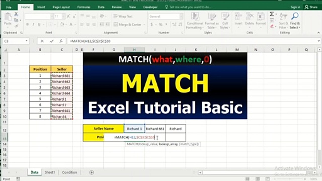This screenshot has width=322, height=181.
Task: Switch to the Formulas tab
Action: point(84,7)
